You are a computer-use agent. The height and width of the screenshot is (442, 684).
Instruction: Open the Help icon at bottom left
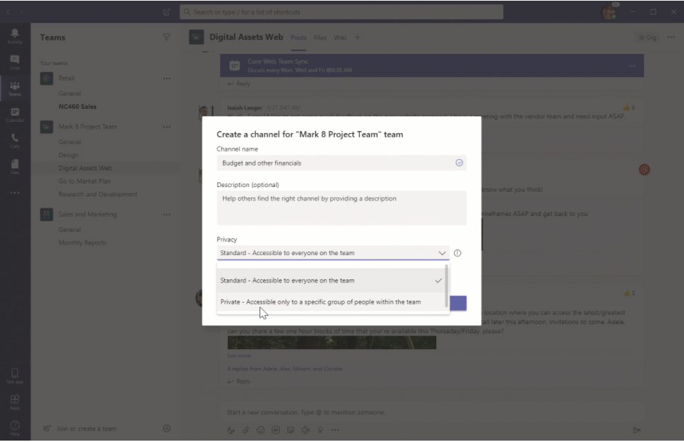pyautogui.click(x=15, y=427)
